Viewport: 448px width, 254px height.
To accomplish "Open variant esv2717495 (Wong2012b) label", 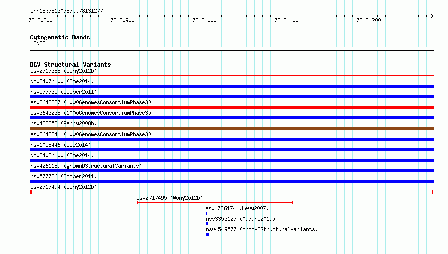I will pyautogui.click(x=170, y=198).
